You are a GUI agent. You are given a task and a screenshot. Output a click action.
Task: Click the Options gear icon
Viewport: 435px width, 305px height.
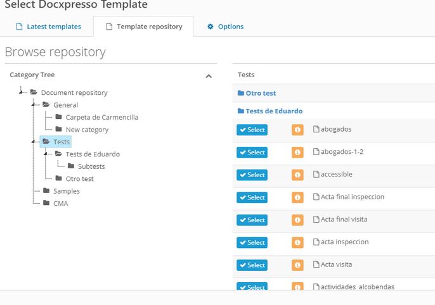point(211,27)
